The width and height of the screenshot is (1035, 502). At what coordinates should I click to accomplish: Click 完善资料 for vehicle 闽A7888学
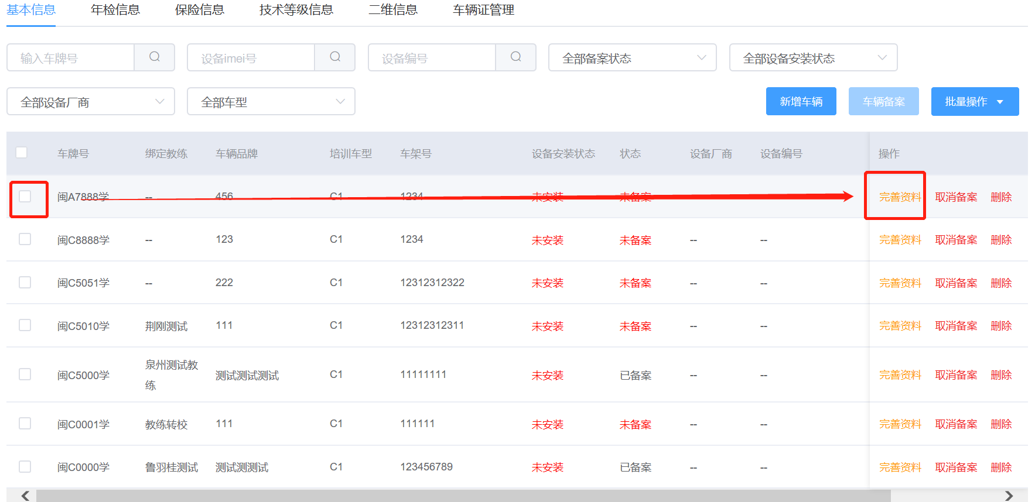point(900,197)
